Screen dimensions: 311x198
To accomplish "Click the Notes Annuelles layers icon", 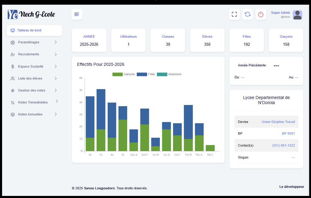I will coord(13,114).
